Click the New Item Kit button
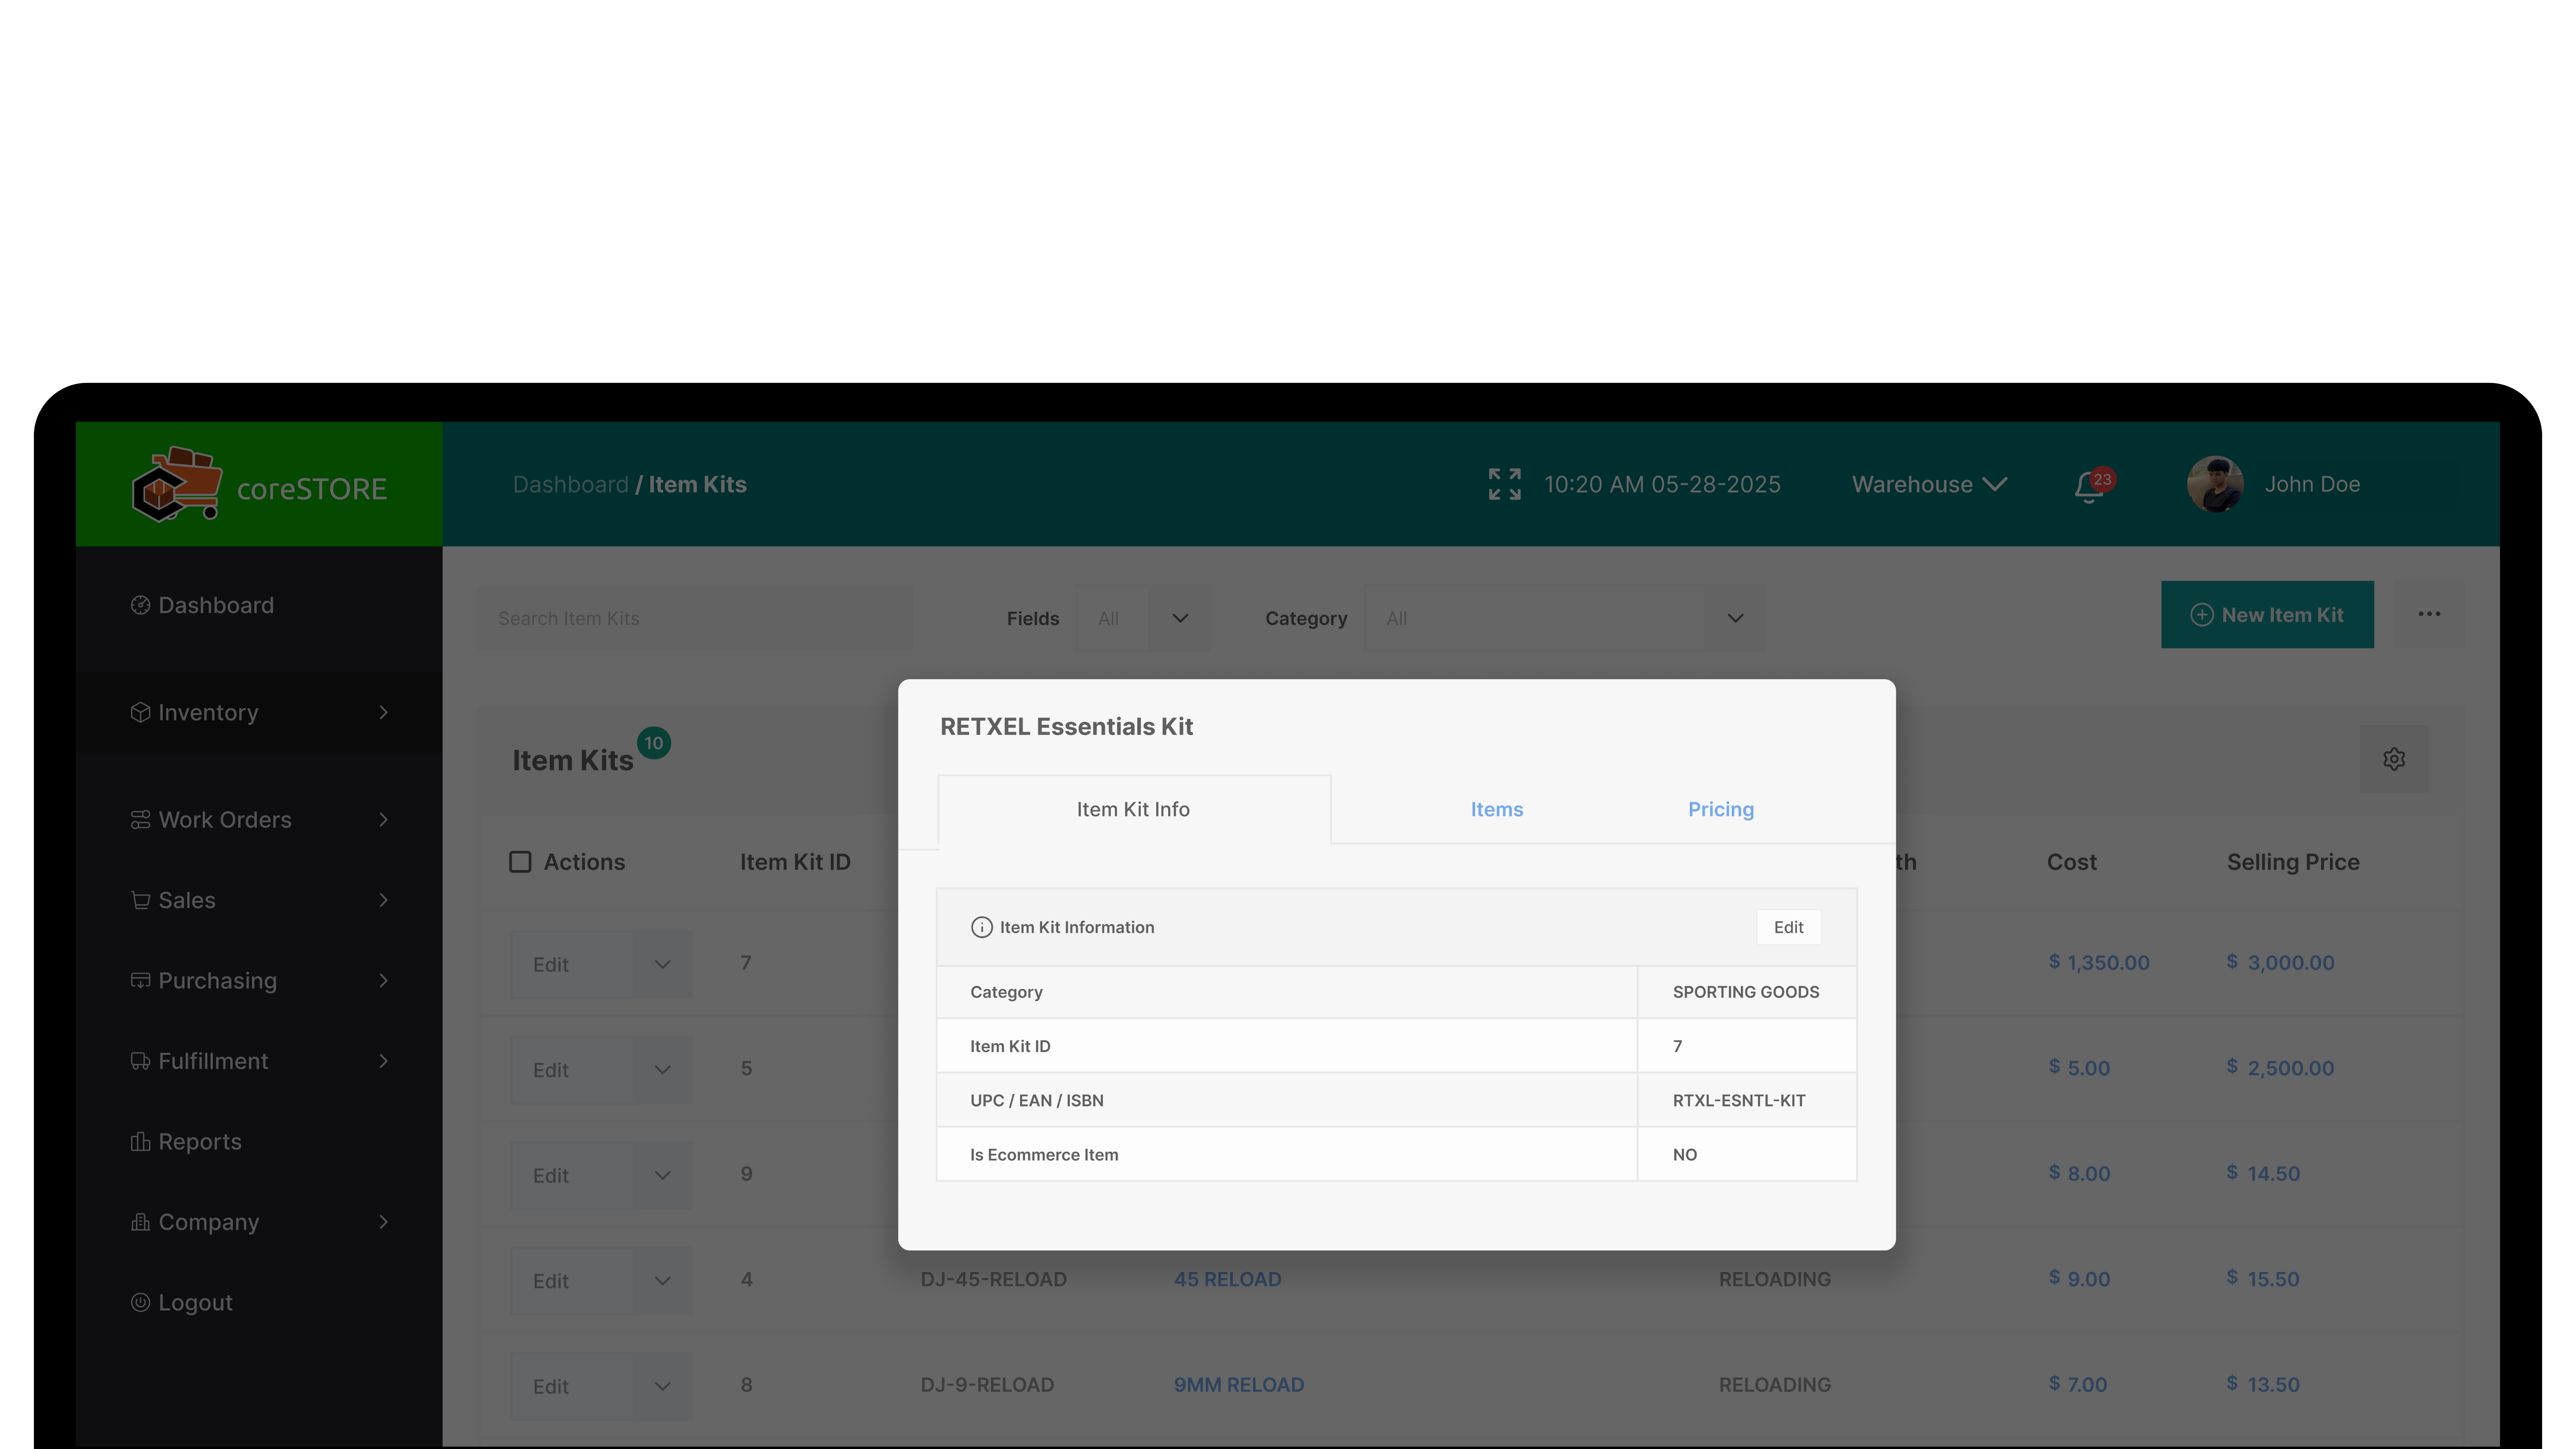 tap(2267, 614)
